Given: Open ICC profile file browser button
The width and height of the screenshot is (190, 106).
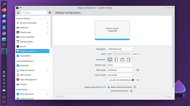Looking at the screenshot, I should point(138,80).
